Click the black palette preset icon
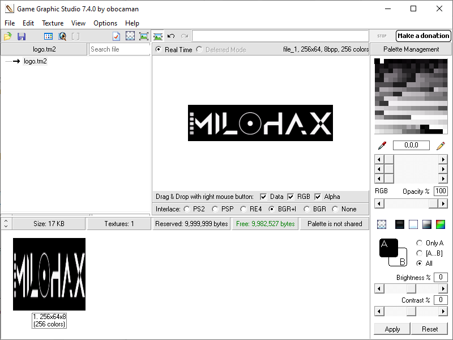 (x=400, y=224)
